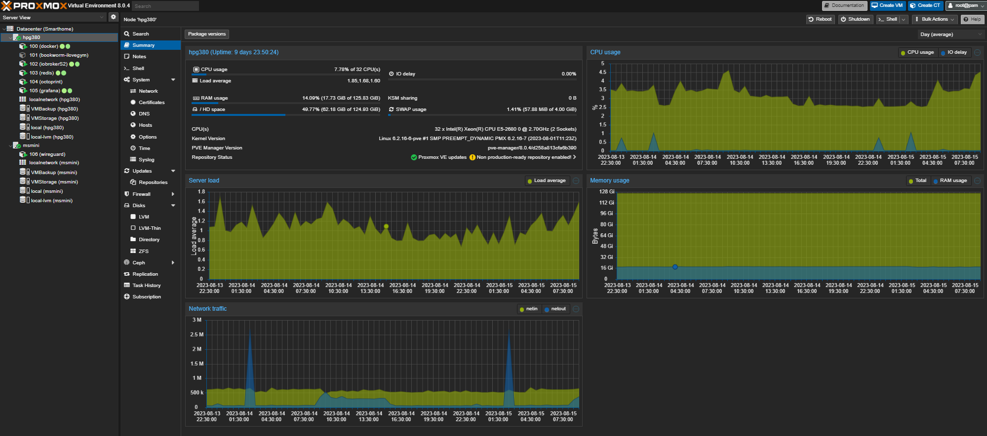Open the Search menu item
Image resolution: width=987 pixels, height=436 pixels.
click(151, 34)
